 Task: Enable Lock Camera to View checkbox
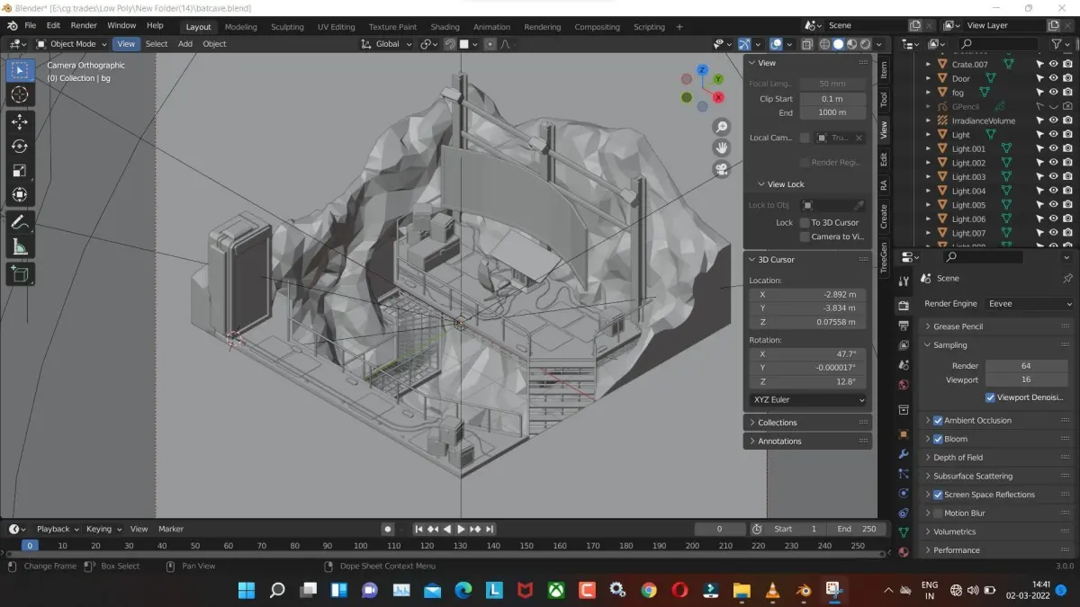(805, 237)
